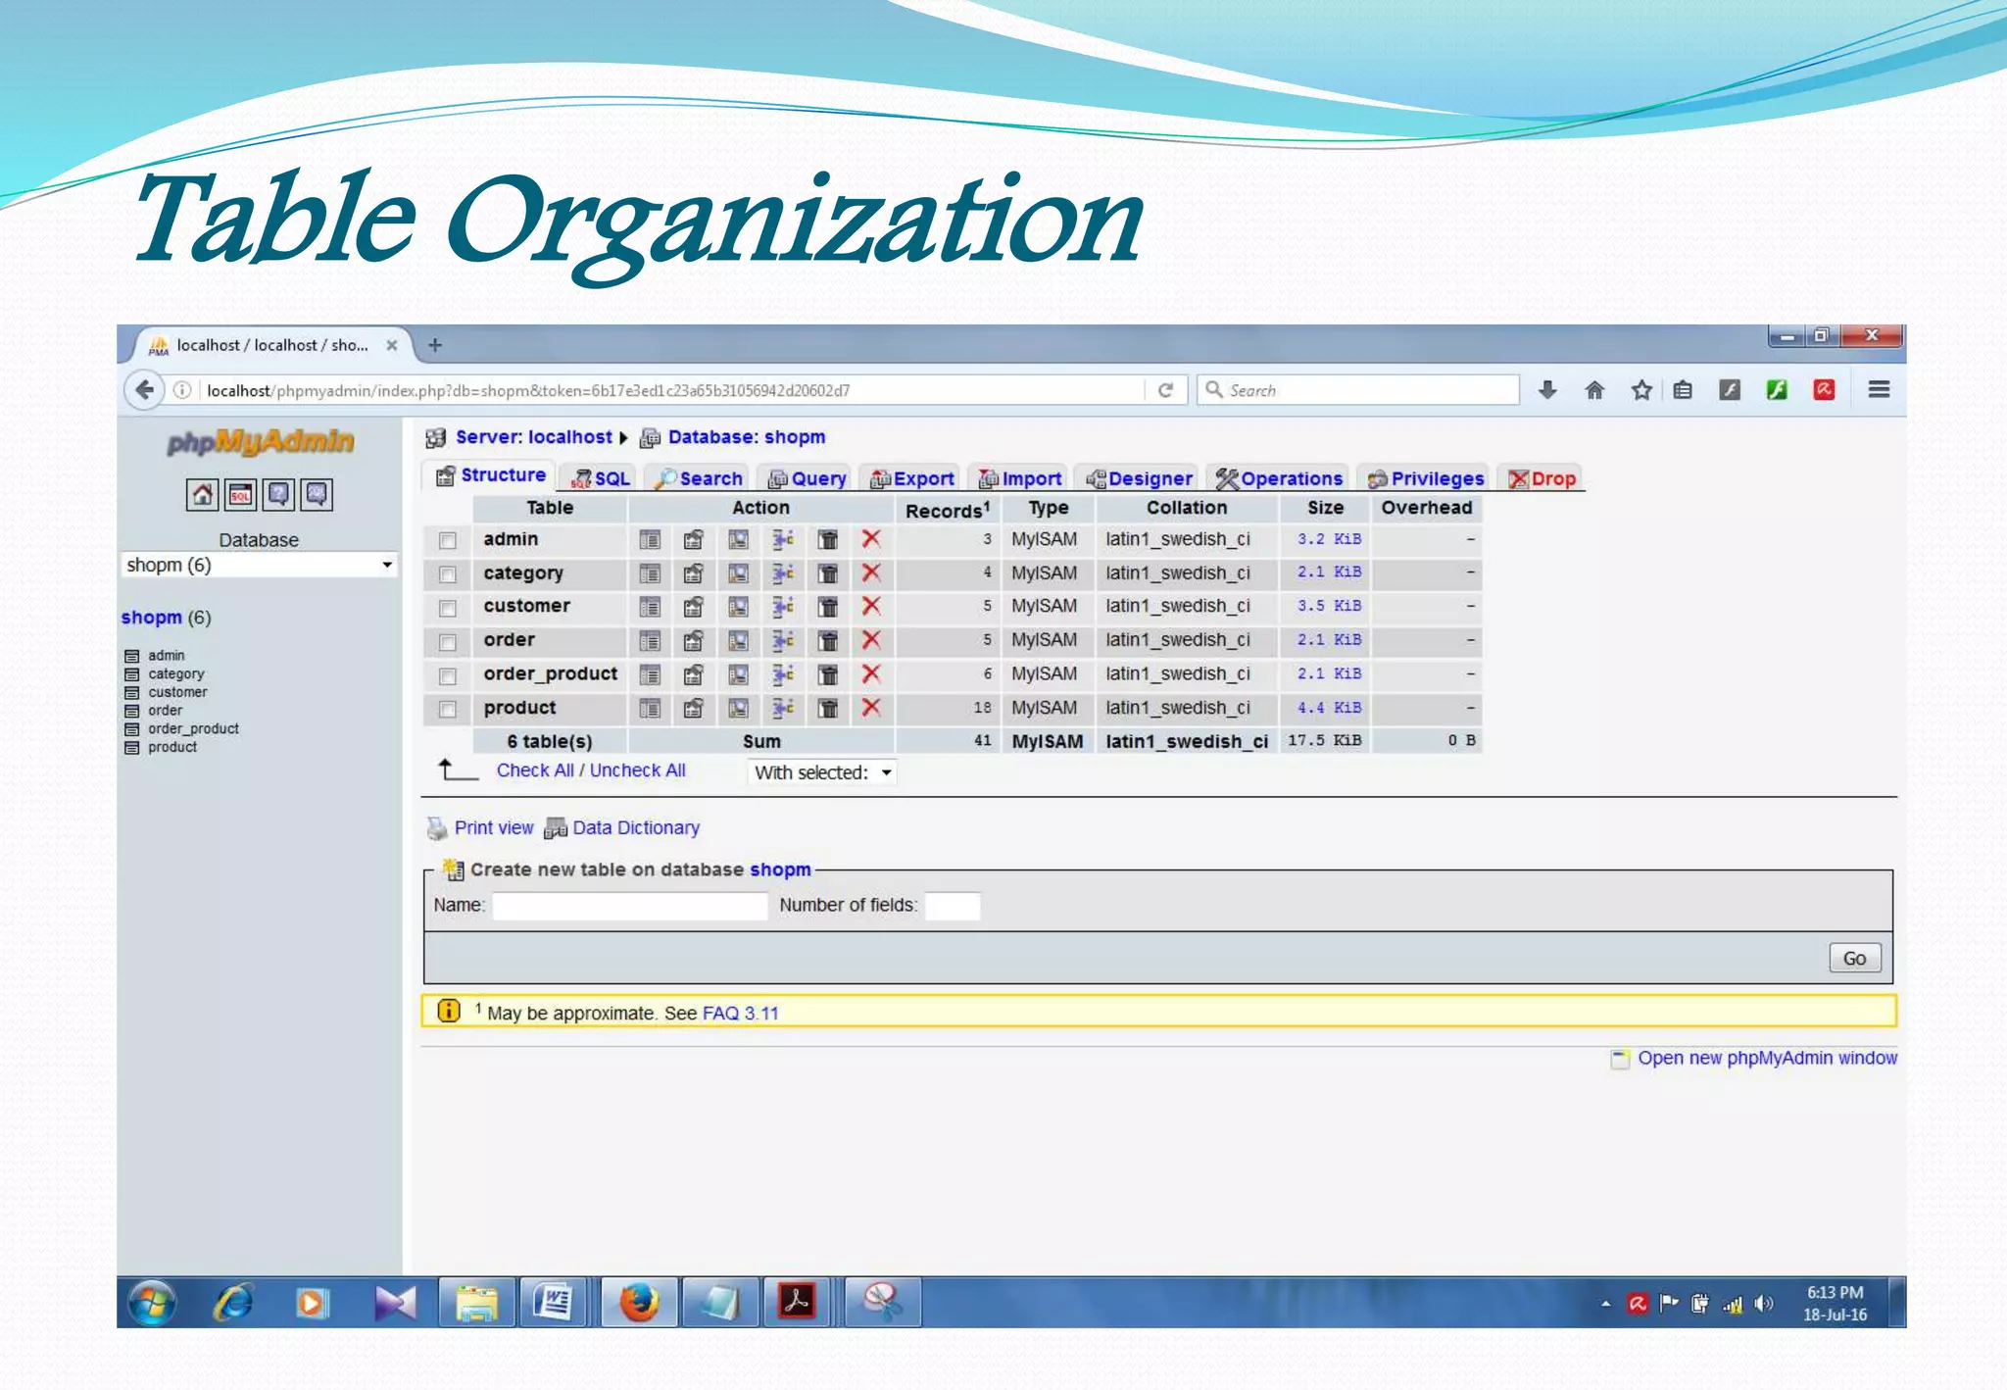Reload the page with the browser refresh icon

pos(1165,390)
